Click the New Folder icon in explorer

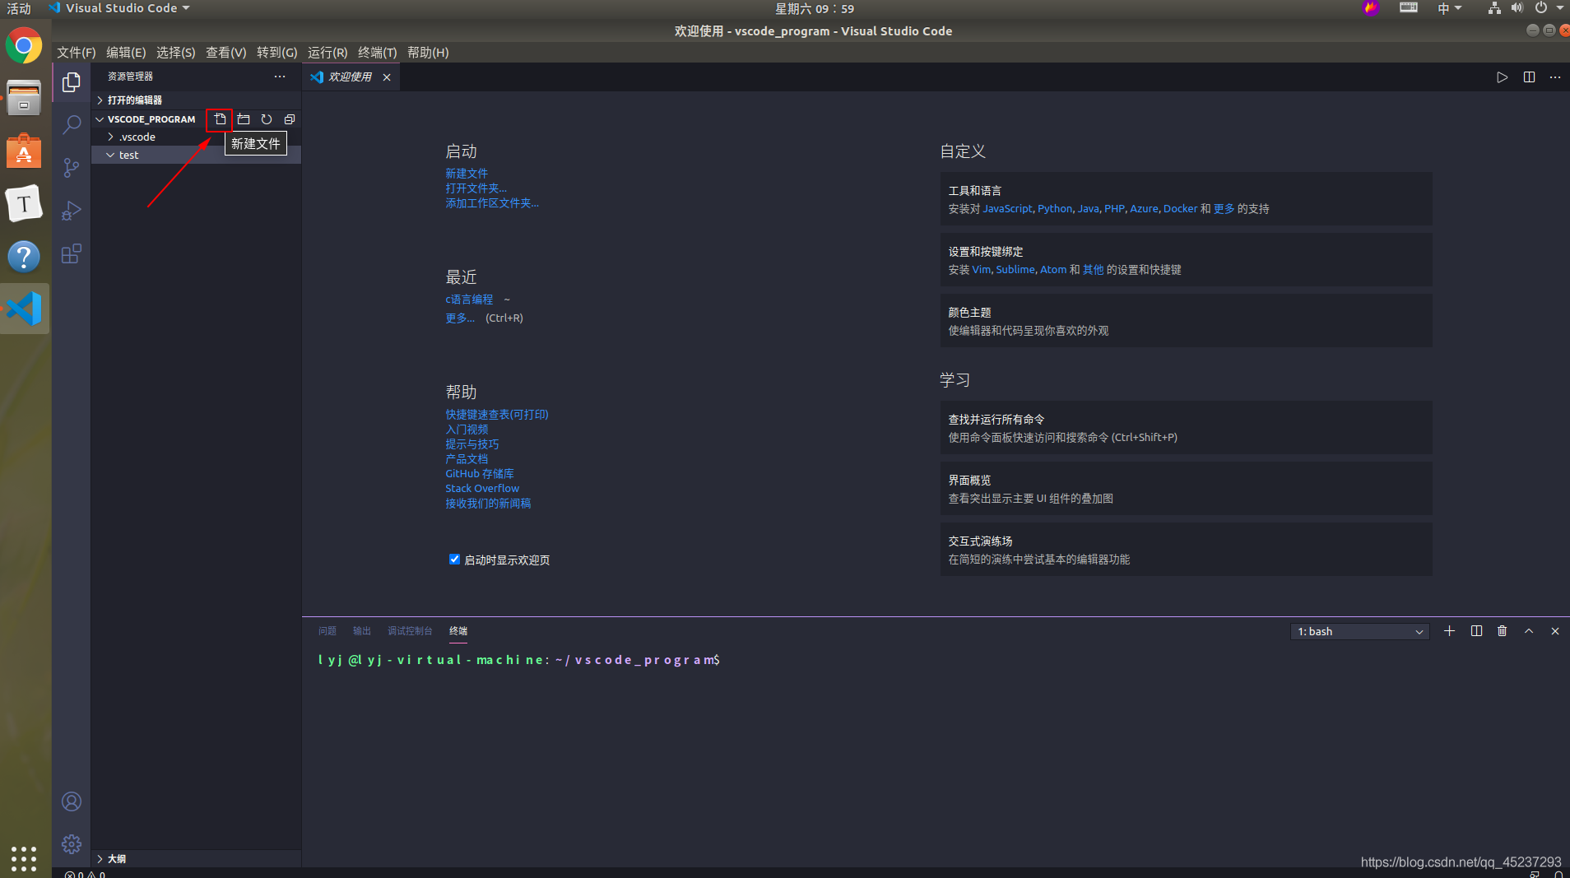244,119
